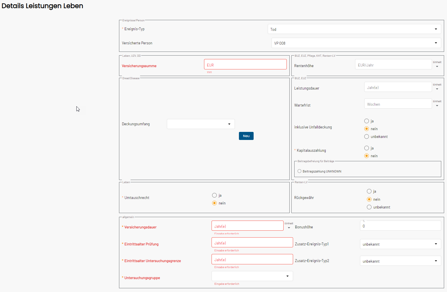
Task: Open Einheit arrow next to Wartefrist
Action: click(437, 106)
